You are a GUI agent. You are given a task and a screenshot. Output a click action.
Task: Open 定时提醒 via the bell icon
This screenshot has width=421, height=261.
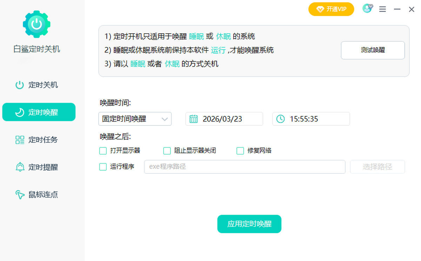pos(20,167)
